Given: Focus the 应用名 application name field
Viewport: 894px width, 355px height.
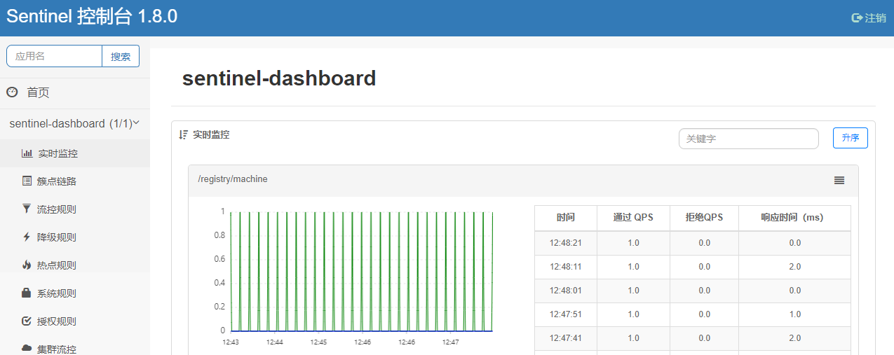Looking at the screenshot, I should pos(55,56).
